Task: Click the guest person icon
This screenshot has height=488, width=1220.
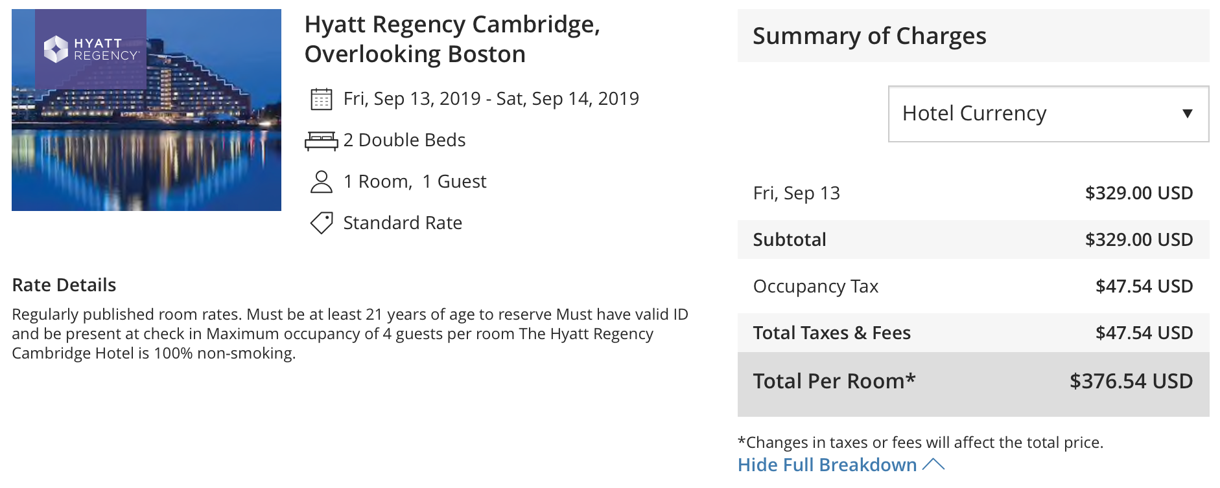Action: [x=322, y=182]
